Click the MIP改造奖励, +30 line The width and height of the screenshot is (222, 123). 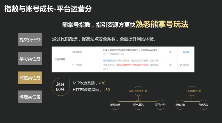pyautogui.click(x=89, y=83)
